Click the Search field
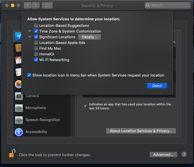The height and width of the screenshot is (167, 194). [x=168, y=5]
